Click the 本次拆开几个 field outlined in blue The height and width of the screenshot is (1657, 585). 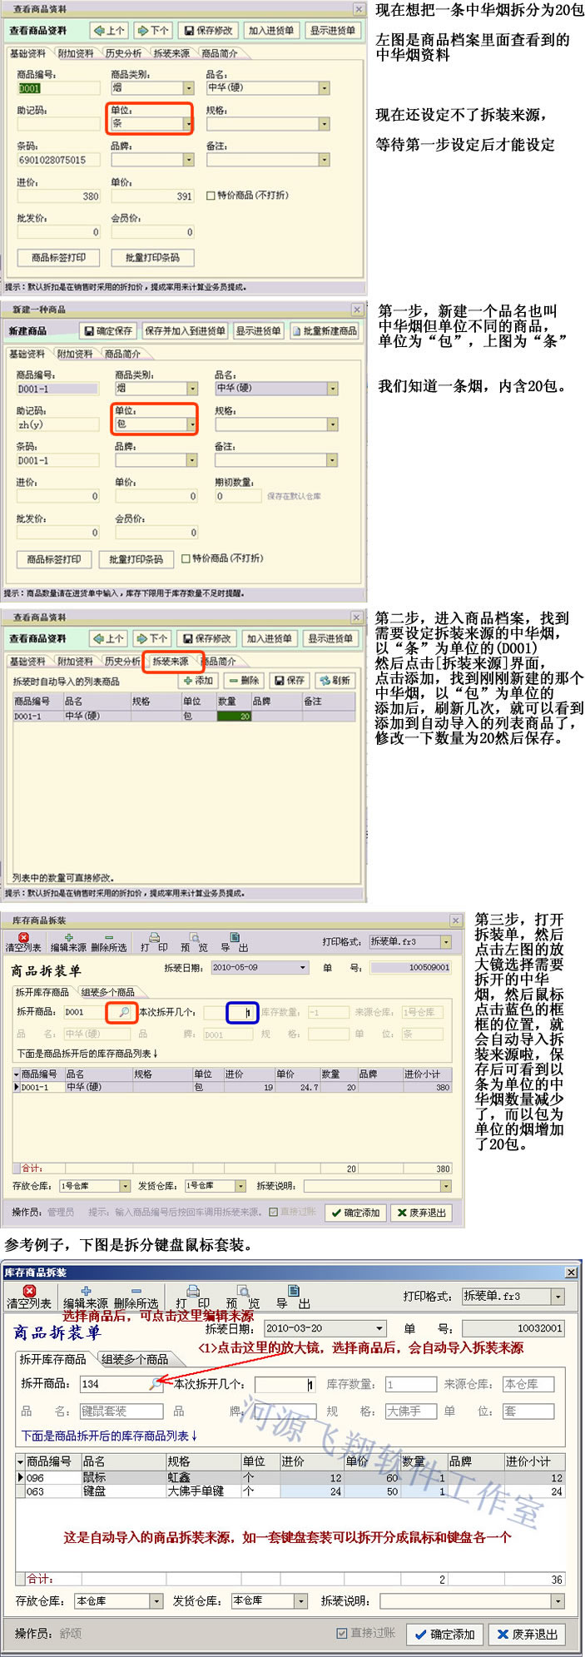coord(241,1013)
